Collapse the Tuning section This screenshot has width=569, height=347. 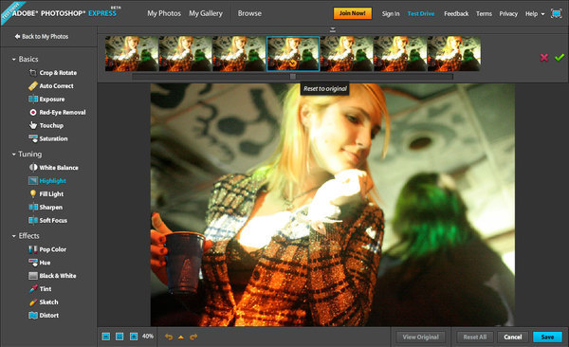[14, 155]
